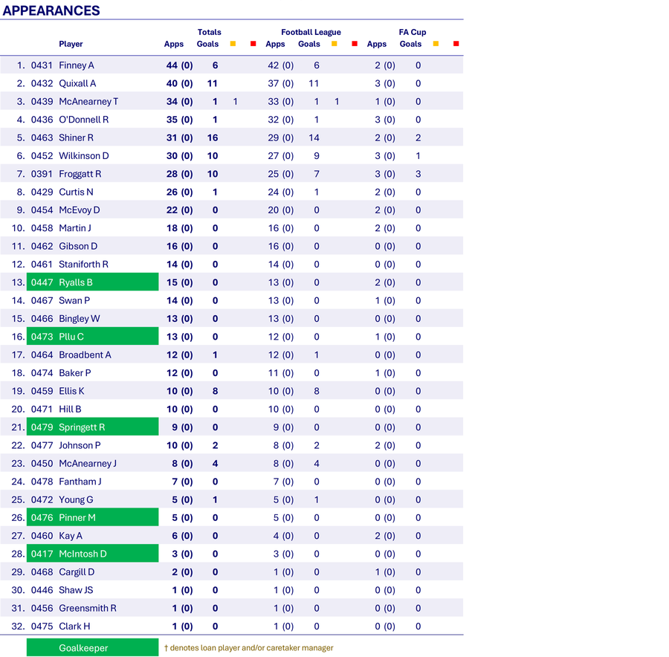Click the FA Cup red card icon
The width and height of the screenshot is (669, 657).
pyautogui.click(x=456, y=44)
